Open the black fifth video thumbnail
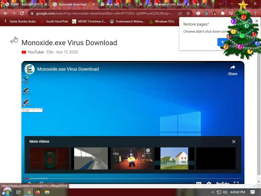The height and width of the screenshot is (196, 261). (x=216, y=158)
